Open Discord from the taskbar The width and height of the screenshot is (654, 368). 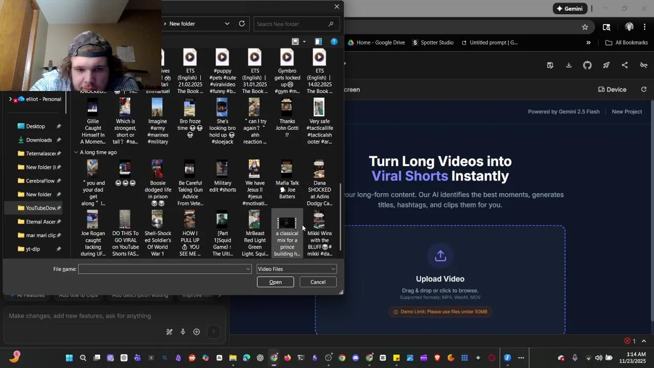click(356, 358)
